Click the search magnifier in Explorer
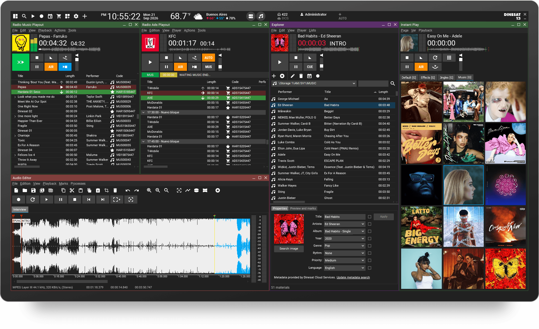Viewport: 539px width, 329px height. (x=393, y=83)
